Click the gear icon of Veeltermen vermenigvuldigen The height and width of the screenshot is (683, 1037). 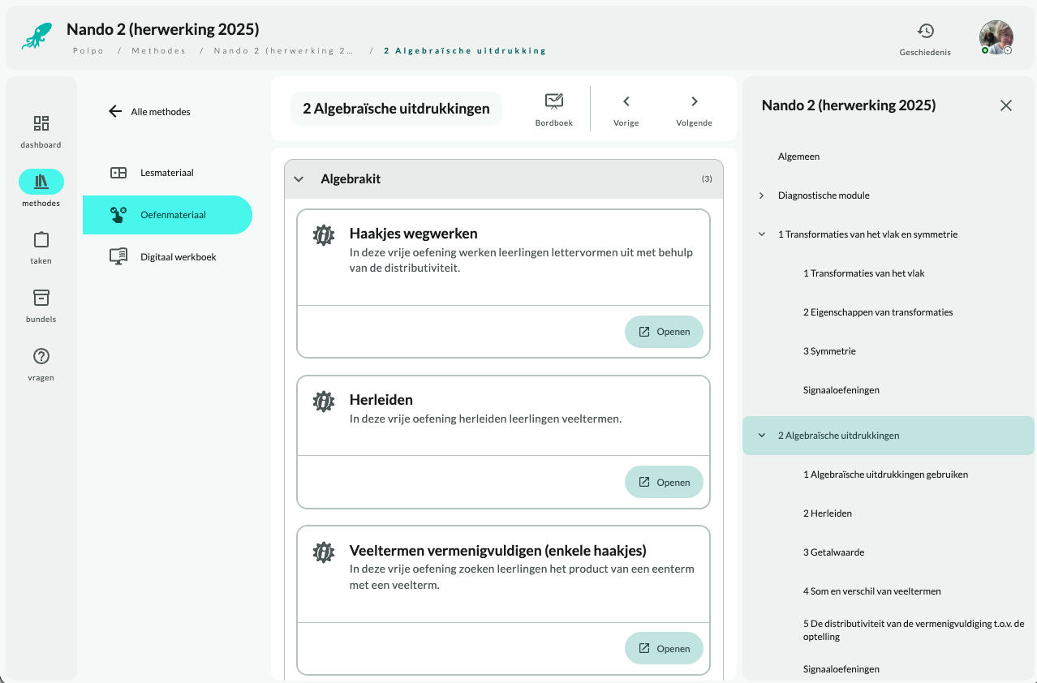click(324, 552)
